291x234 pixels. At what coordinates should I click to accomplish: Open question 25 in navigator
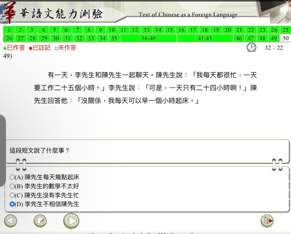coord(286,30)
